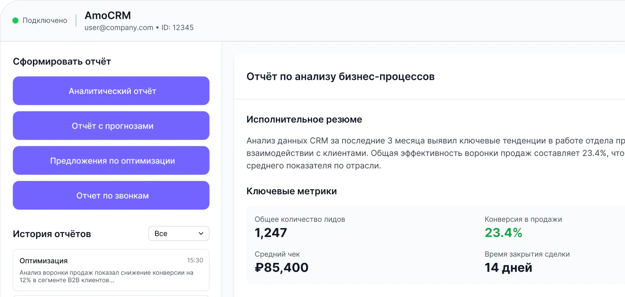Click the Ключевые метрики heading
Image resolution: width=625 pixels, height=297 pixels.
(292, 191)
